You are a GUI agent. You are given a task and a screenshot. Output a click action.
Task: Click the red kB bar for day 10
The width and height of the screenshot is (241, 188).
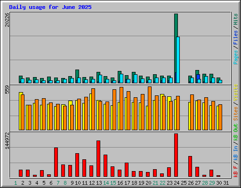[x=77, y=165]
